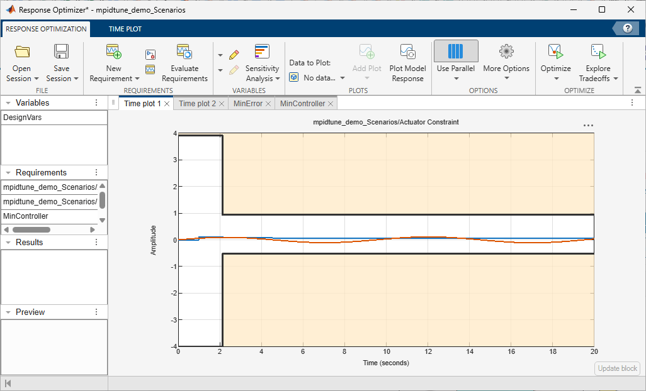Collapse the toolstrip with the up-arrow icon

click(x=638, y=90)
